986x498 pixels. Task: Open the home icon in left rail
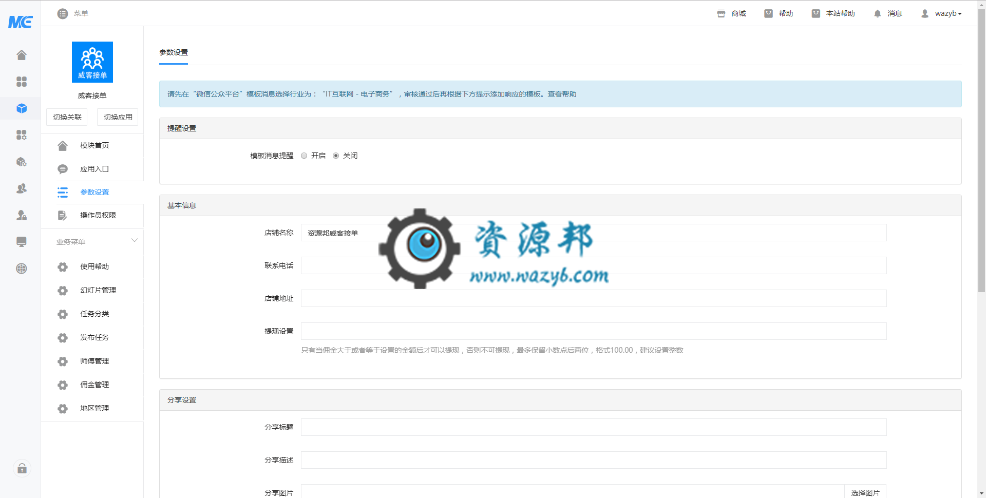click(22, 55)
